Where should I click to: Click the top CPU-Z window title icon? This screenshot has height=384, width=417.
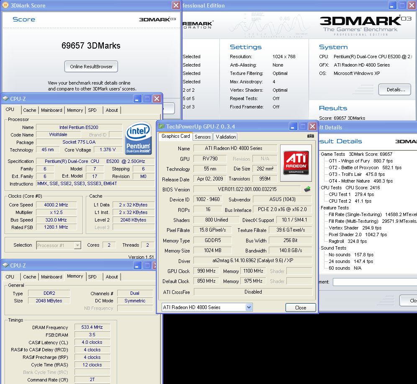(5, 99)
